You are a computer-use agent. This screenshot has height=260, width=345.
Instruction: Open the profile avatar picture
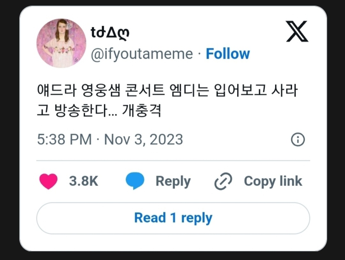61,43
